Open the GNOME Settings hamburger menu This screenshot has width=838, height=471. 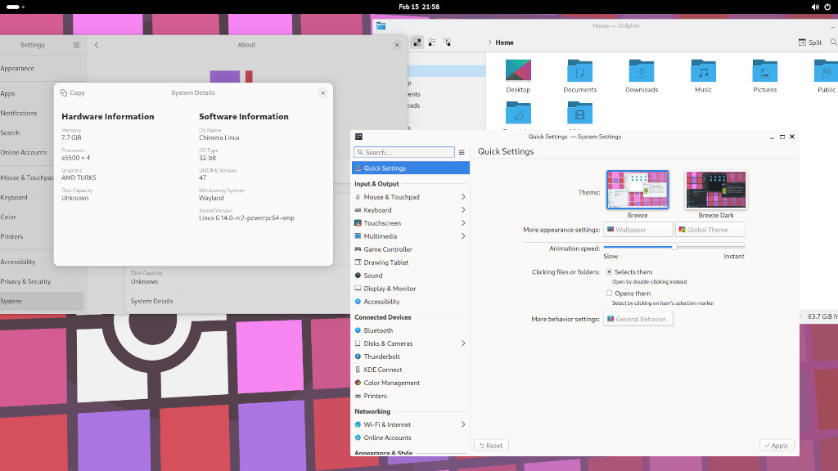76,45
